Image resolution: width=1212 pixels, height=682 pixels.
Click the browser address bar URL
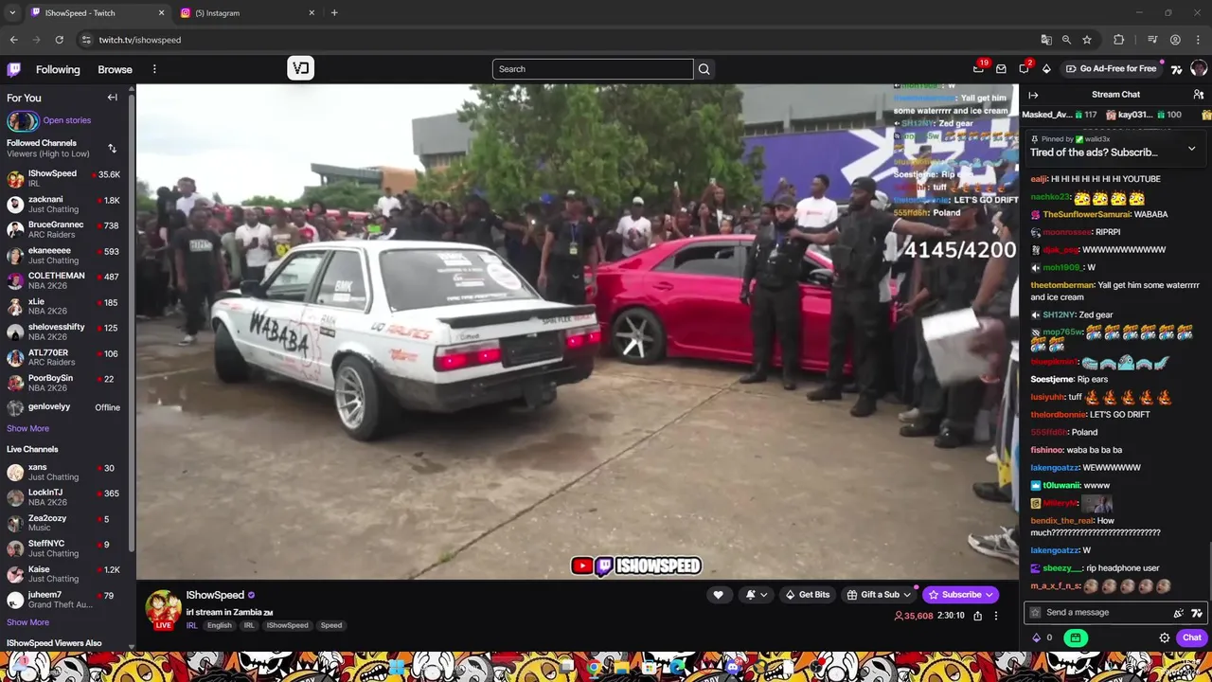click(140, 40)
